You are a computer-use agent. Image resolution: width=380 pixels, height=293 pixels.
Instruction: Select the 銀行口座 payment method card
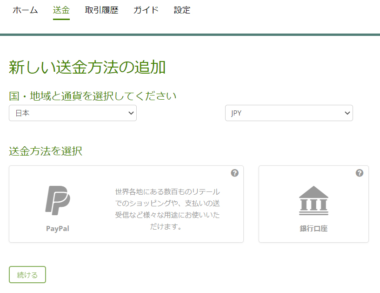click(313, 204)
